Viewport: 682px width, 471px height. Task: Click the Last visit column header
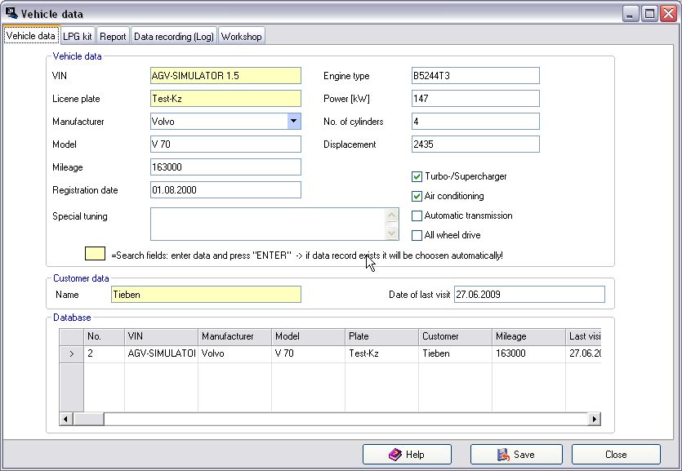coord(583,337)
